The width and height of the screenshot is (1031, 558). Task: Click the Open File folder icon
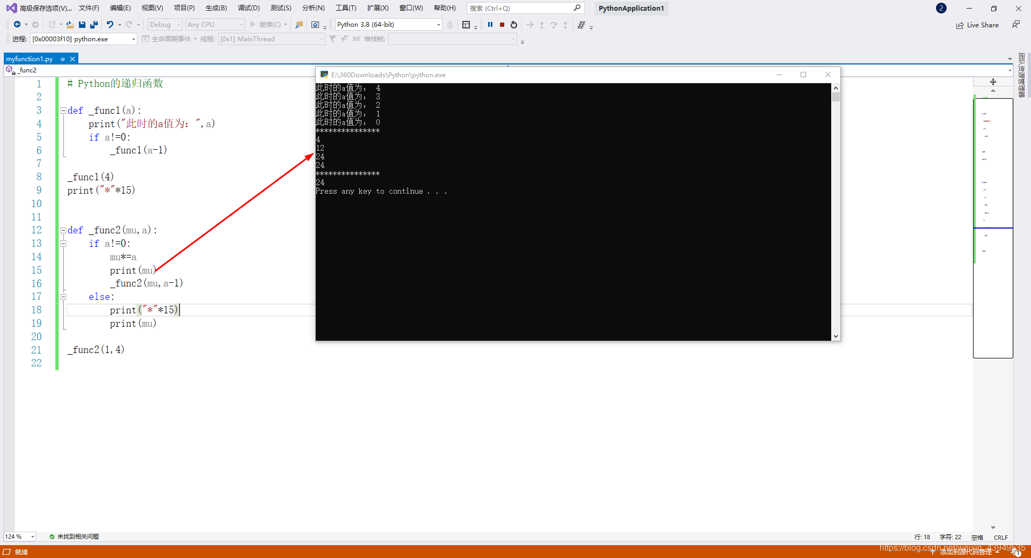[x=70, y=25]
